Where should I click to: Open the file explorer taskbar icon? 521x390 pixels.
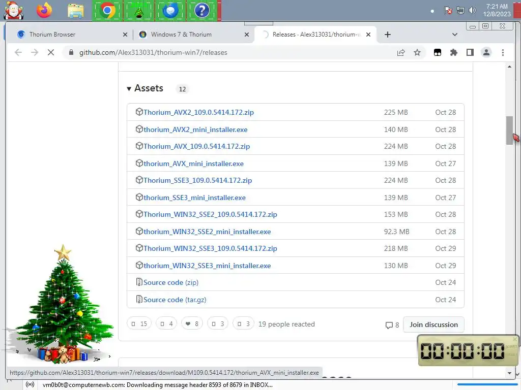pos(75,11)
